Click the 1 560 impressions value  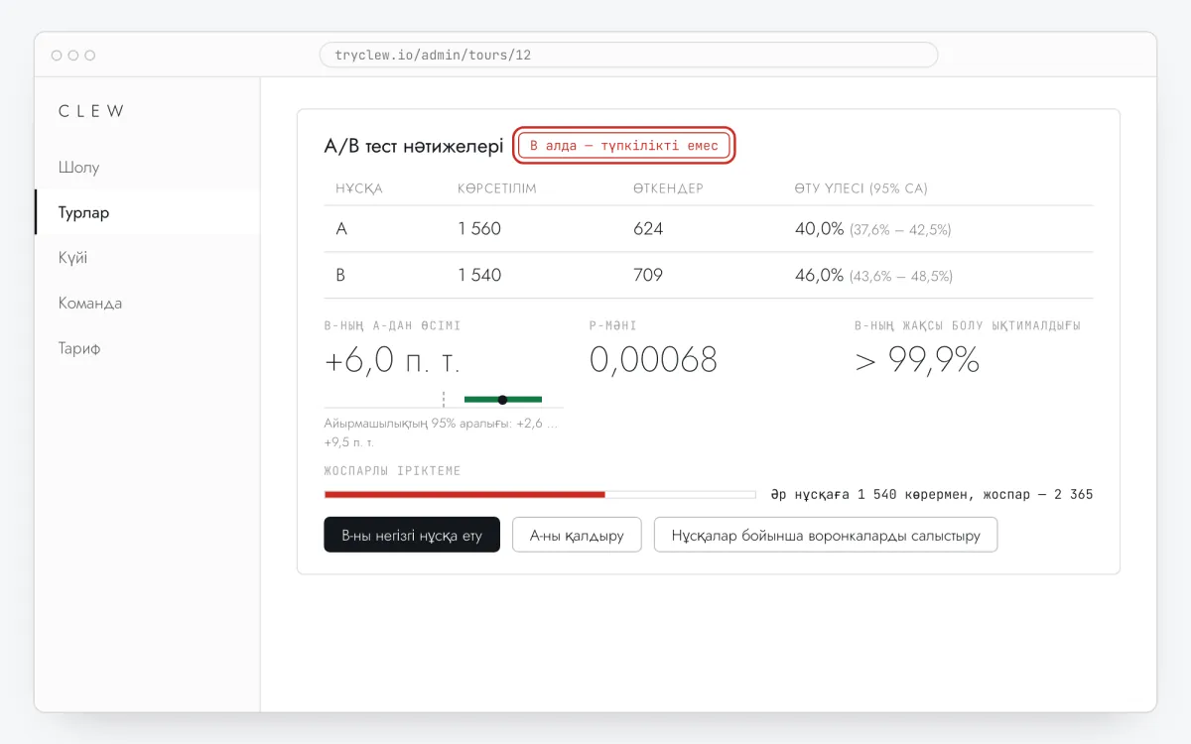click(479, 229)
